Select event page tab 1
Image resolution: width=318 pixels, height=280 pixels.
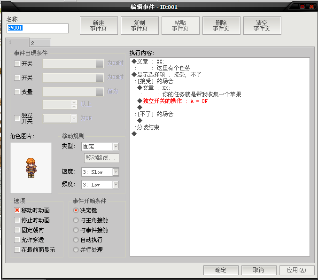coord(17,42)
